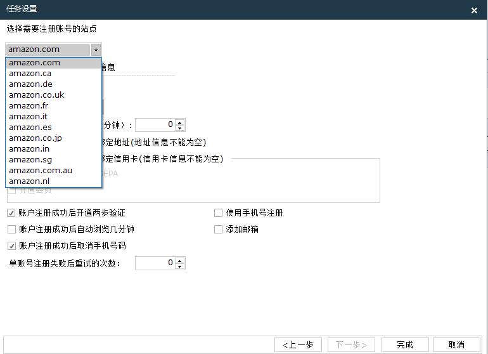Viewport: 488px width, 354px height.
Task: Select amazon.in from the list
Action: [53, 148]
